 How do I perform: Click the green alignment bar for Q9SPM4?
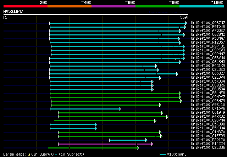tap(105, 121)
